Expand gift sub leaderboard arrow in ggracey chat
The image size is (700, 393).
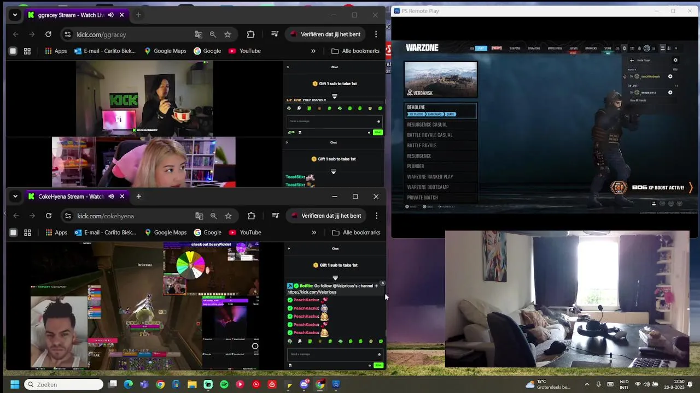[x=335, y=96]
